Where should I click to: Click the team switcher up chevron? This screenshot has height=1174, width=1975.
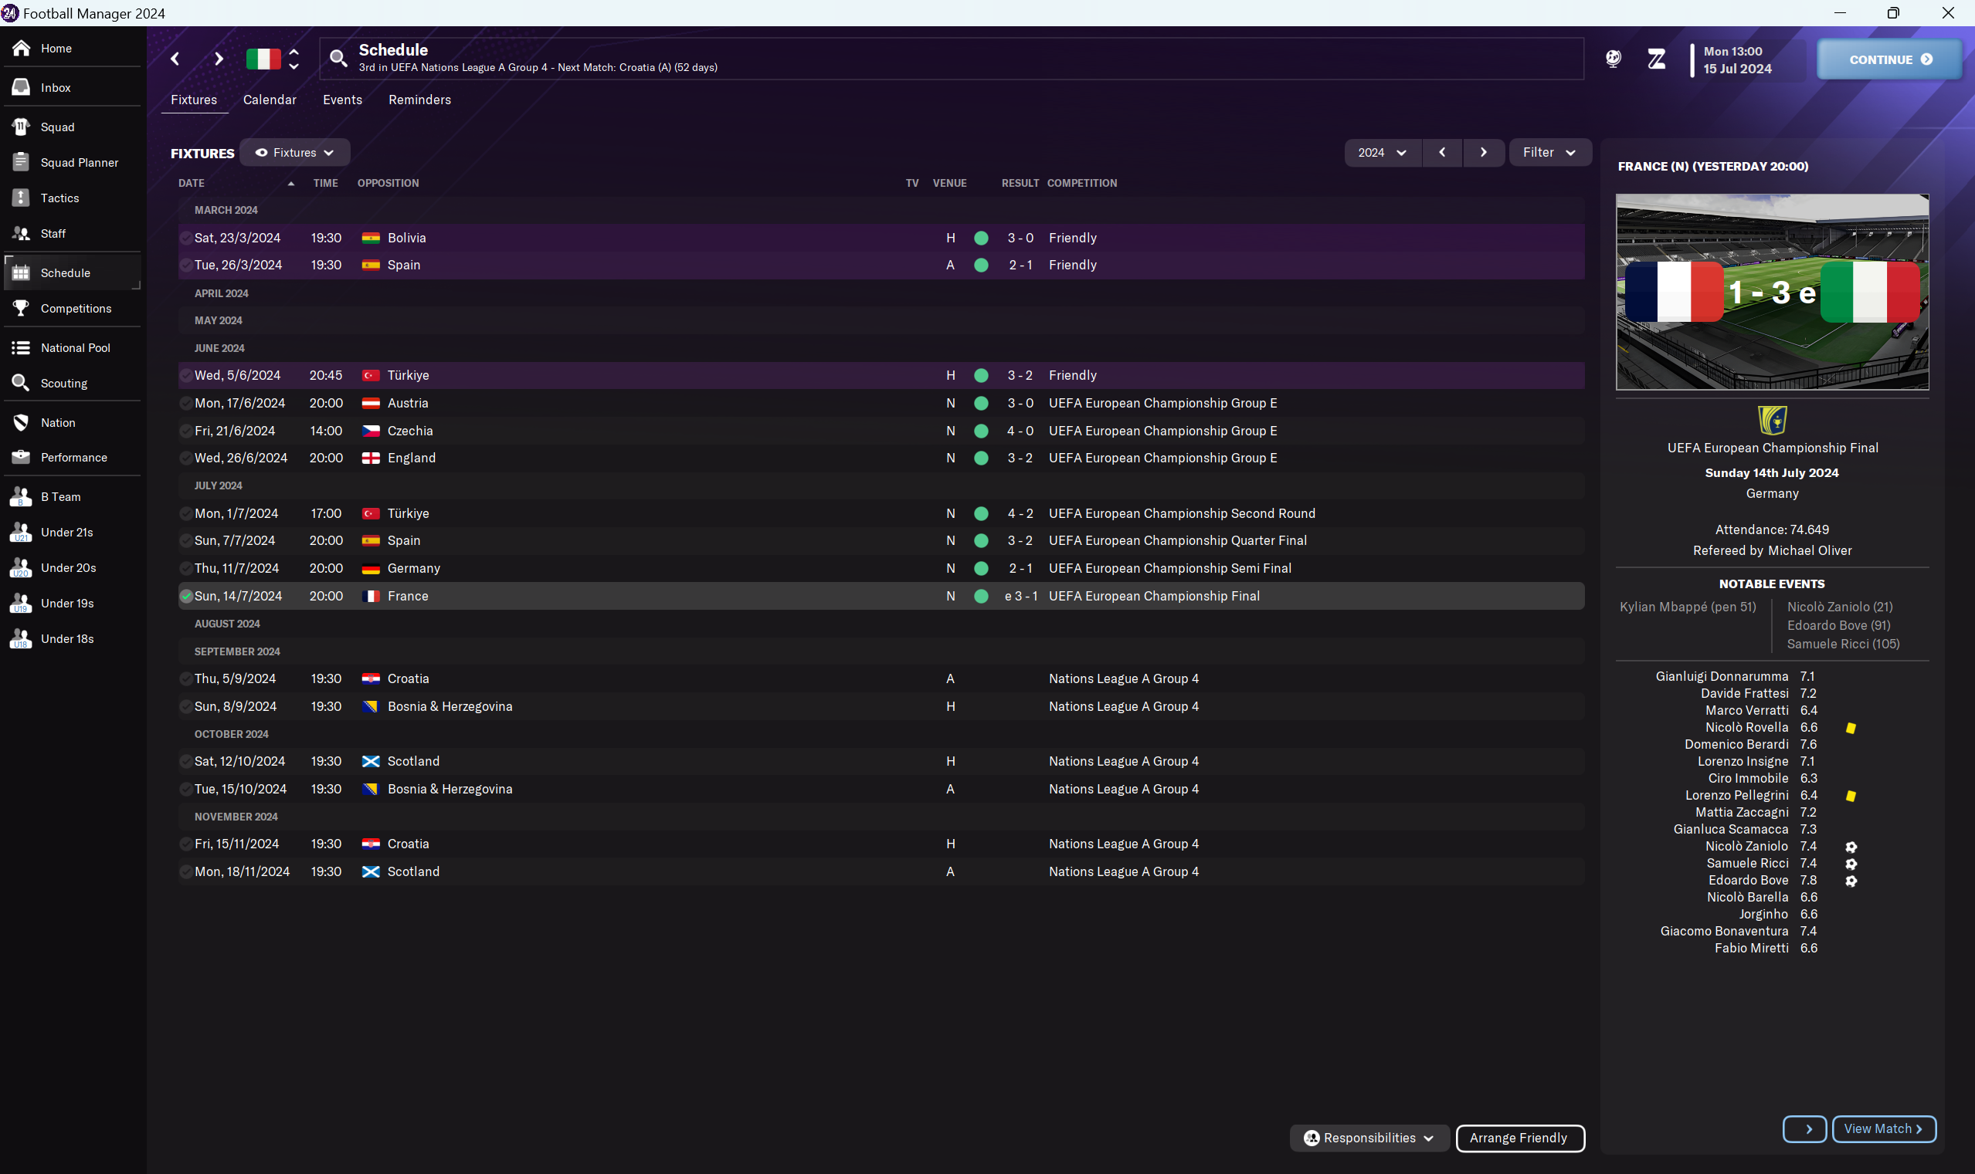294,52
